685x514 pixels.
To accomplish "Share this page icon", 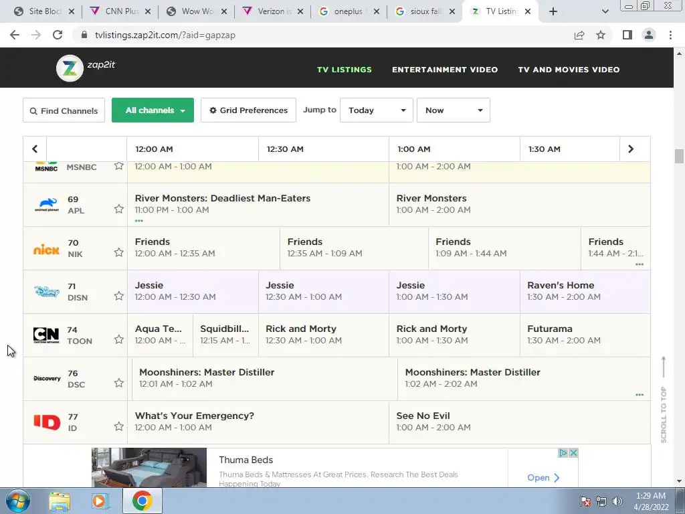I will [x=579, y=35].
